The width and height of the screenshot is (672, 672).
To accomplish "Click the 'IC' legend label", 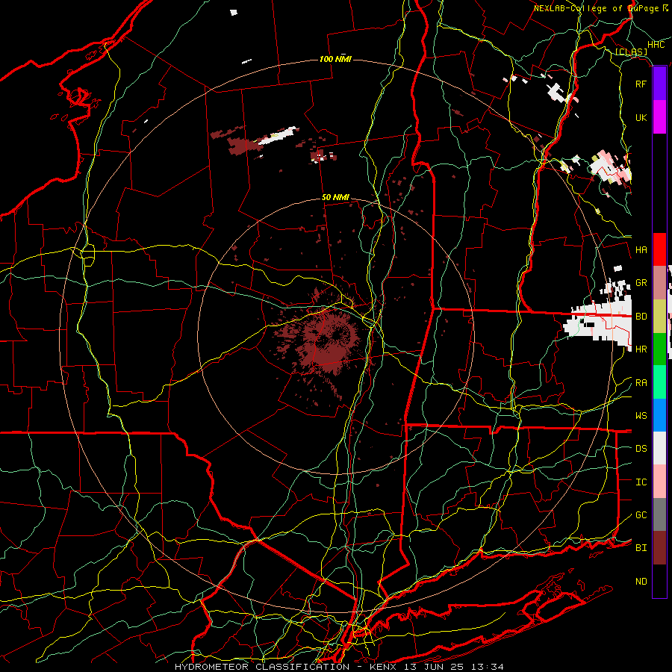I will tap(641, 482).
